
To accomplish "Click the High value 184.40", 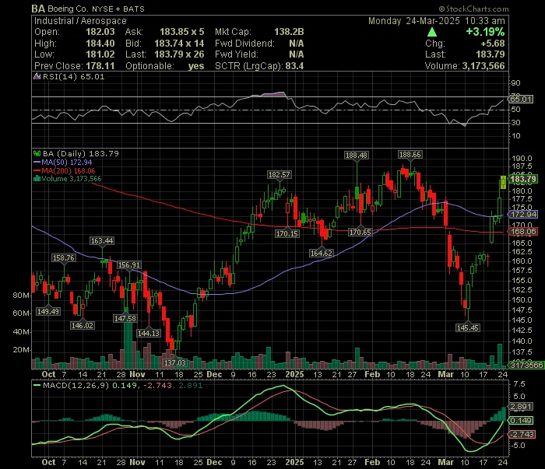I will point(100,44).
